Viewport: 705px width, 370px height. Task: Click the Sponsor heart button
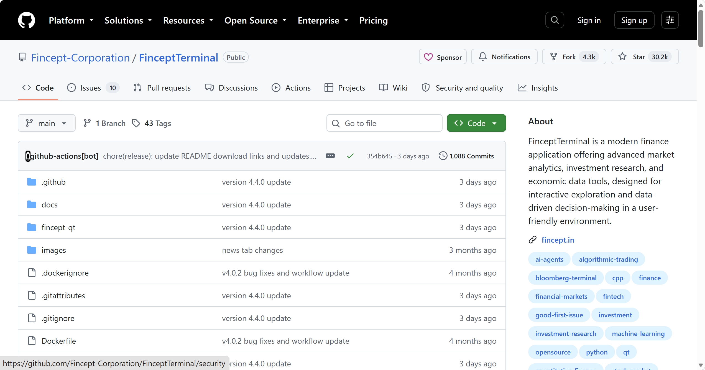(x=443, y=57)
